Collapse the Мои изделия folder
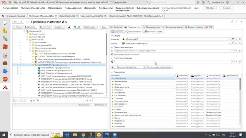Screen dimensions: 246x138 click(x=27, y=39)
